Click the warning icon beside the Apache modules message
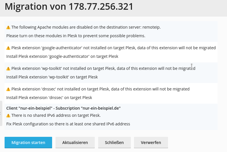 [8, 27]
